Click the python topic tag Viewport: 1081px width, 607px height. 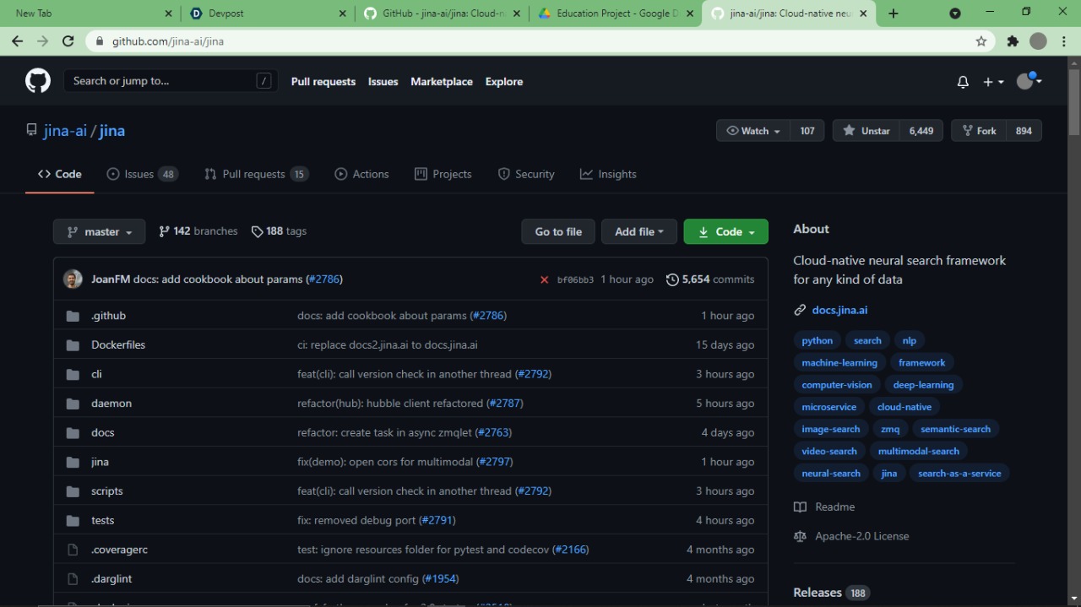coord(818,341)
